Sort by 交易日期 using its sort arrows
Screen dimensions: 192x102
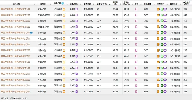pyautogui.click(x=93, y=4)
